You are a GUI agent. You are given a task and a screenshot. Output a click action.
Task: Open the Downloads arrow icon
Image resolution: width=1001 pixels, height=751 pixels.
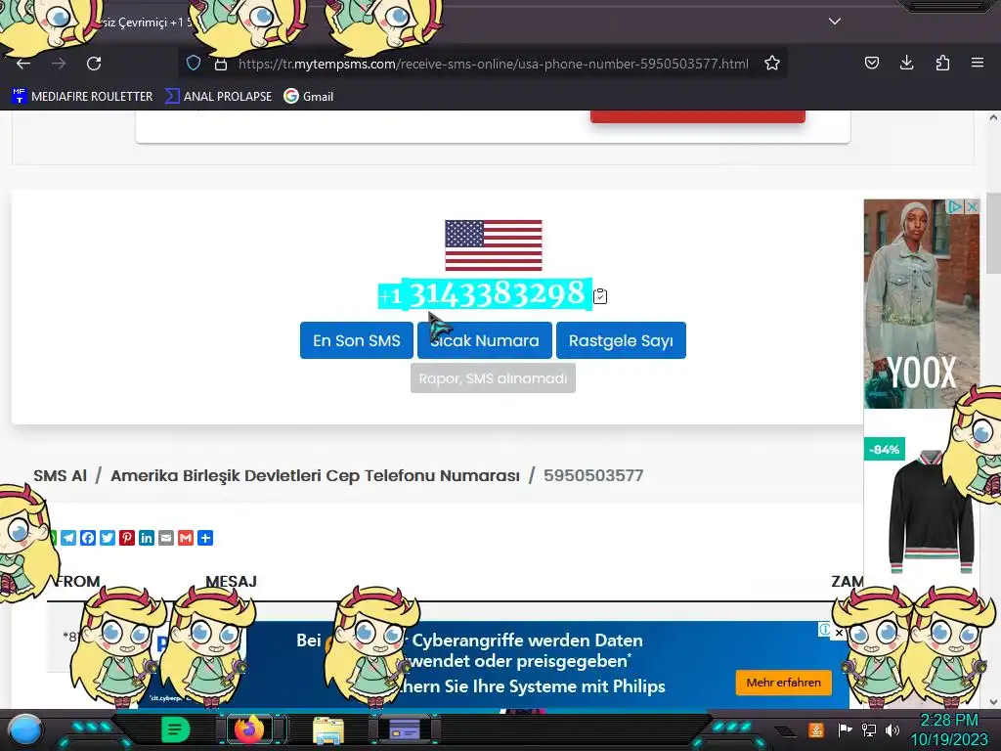point(906,63)
